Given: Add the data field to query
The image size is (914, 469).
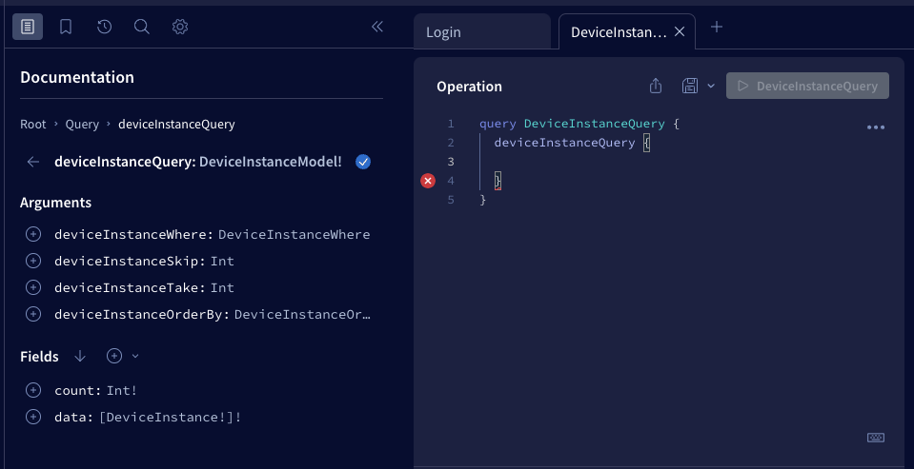Looking at the screenshot, I should 33,417.
